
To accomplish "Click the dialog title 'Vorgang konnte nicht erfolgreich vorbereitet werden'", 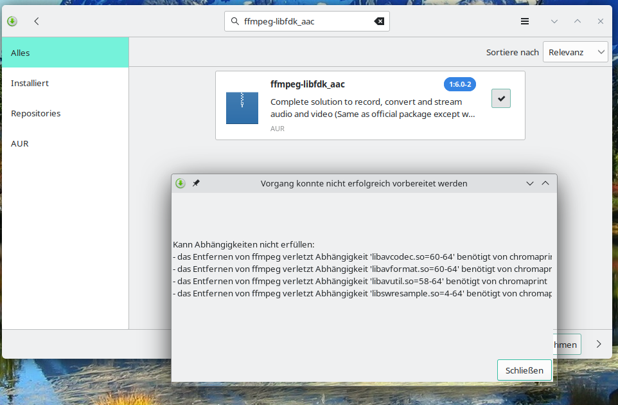I will [x=364, y=183].
